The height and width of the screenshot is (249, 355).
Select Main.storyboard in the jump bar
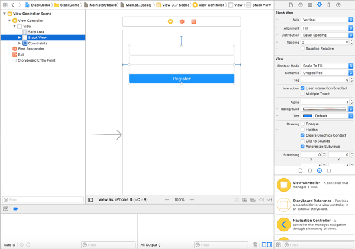click(x=101, y=5)
